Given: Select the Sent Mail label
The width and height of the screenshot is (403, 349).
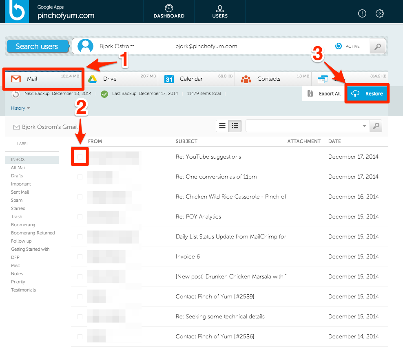Looking at the screenshot, I should click(x=20, y=192).
